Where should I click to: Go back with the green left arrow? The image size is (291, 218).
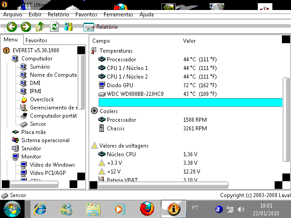pos(12,27)
